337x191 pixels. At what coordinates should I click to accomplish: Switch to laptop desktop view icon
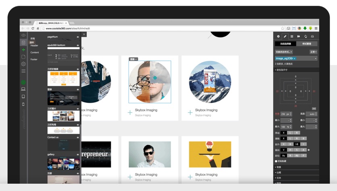click(23, 89)
